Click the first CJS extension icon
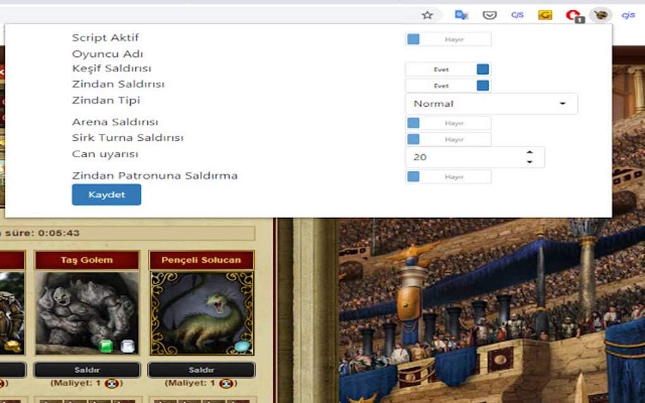645x403 pixels. [x=517, y=15]
